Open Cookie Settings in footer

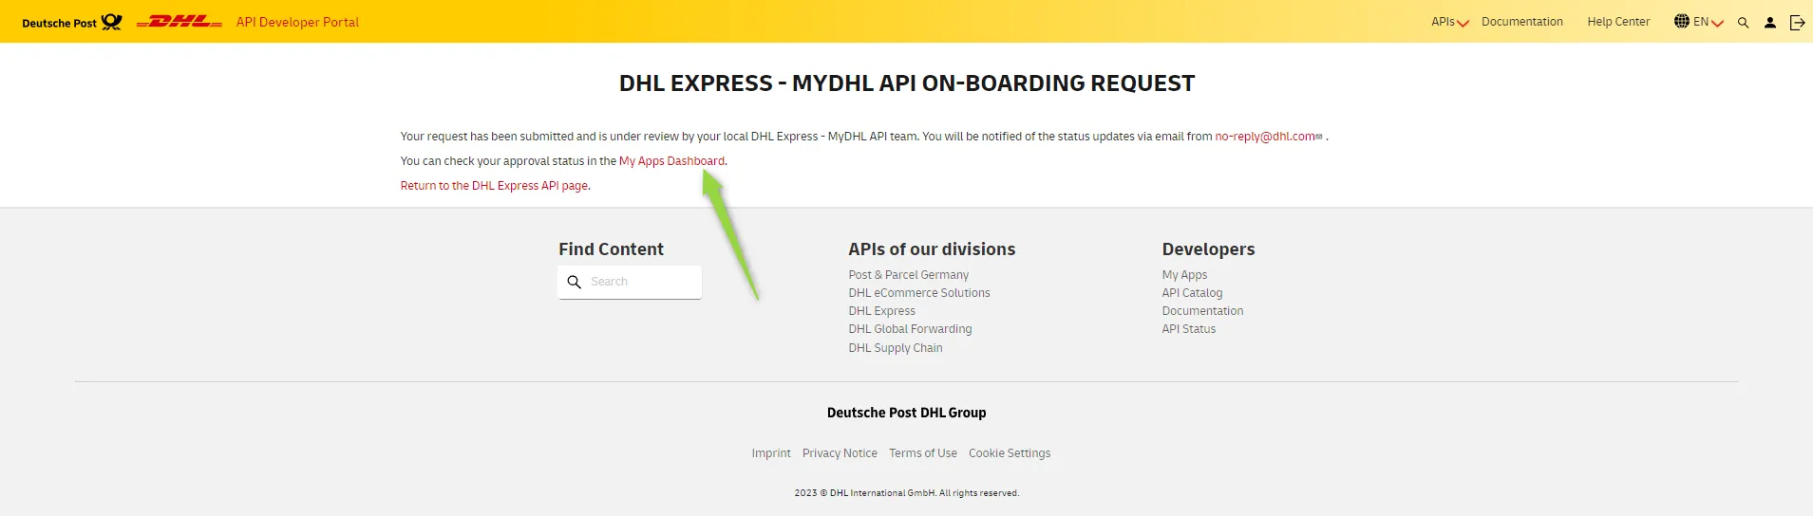1009,453
